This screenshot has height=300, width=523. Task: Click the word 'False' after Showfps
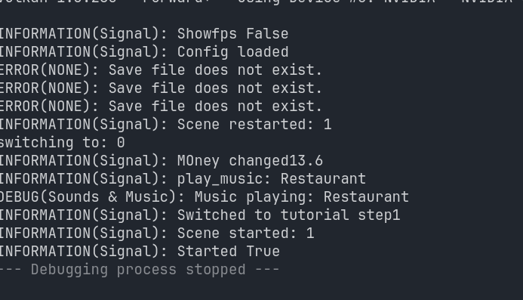pyautogui.click(x=267, y=34)
